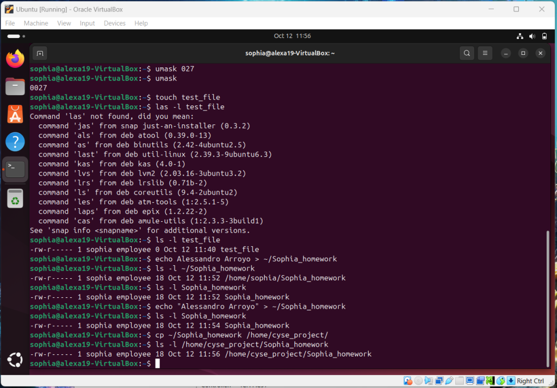Open the Machine menu in VirtualBox
557x388 pixels.
36,23
